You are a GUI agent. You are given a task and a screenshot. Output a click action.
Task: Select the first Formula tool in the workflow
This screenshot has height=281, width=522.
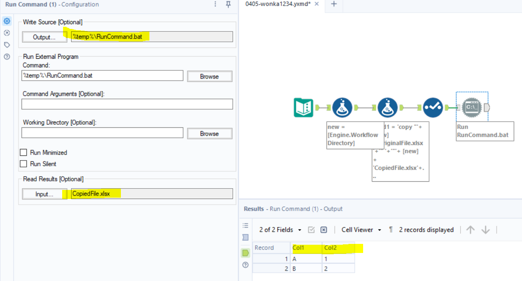[x=343, y=107]
